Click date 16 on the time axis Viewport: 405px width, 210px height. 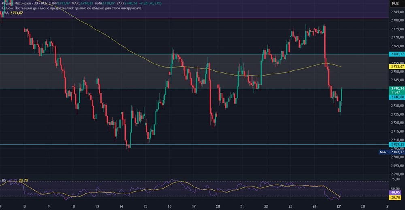[x=170, y=206]
